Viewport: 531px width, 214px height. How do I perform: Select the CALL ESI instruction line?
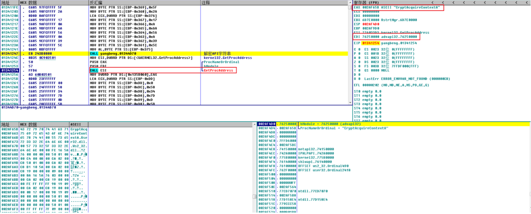[x=173, y=70]
